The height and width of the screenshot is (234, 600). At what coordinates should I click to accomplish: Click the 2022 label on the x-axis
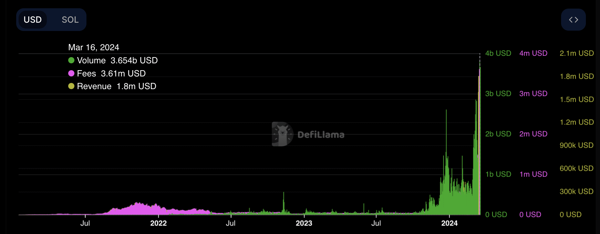(x=158, y=223)
